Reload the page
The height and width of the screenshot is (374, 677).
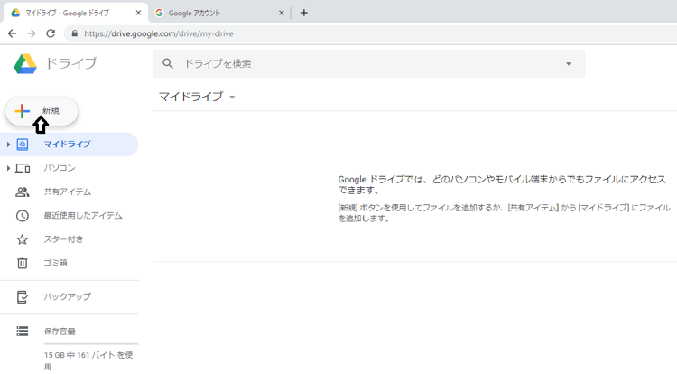point(51,33)
